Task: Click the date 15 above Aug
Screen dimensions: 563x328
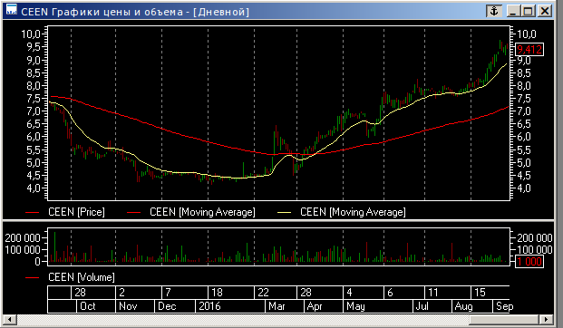Action: click(480, 293)
